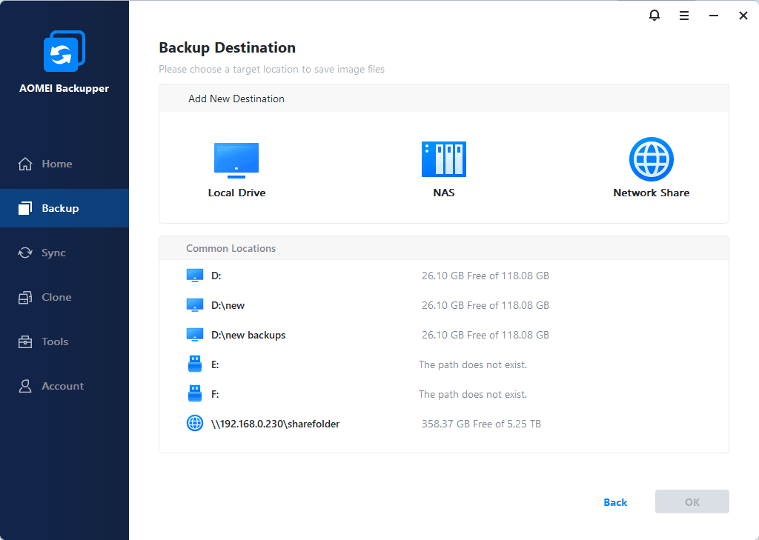Switch to the Sync section

point(53,253)
